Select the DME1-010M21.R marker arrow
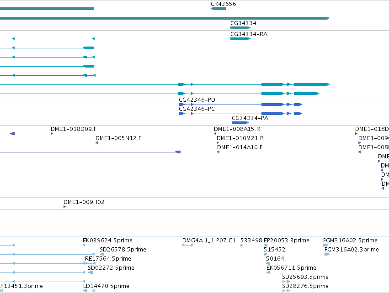 click(x=218, y=143)
